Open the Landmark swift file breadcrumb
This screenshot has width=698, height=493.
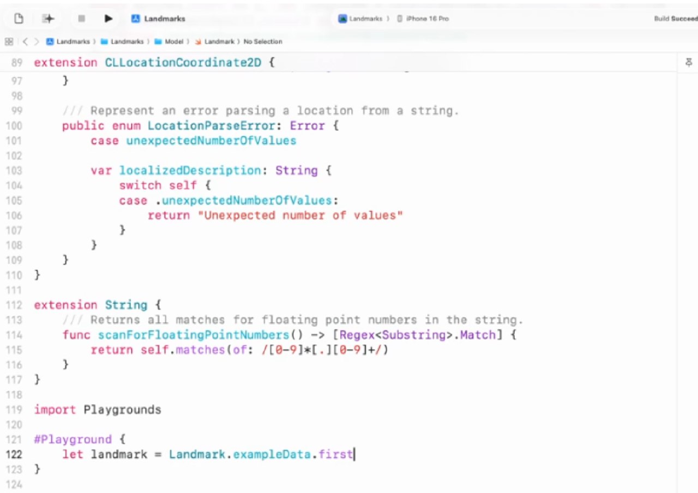pos(219,41)
